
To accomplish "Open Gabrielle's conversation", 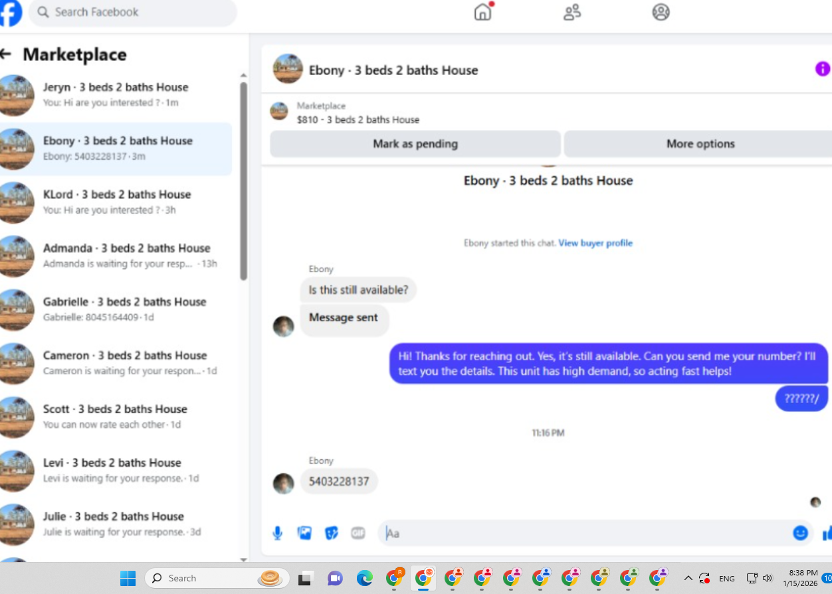I will click(x=116, y=310).
